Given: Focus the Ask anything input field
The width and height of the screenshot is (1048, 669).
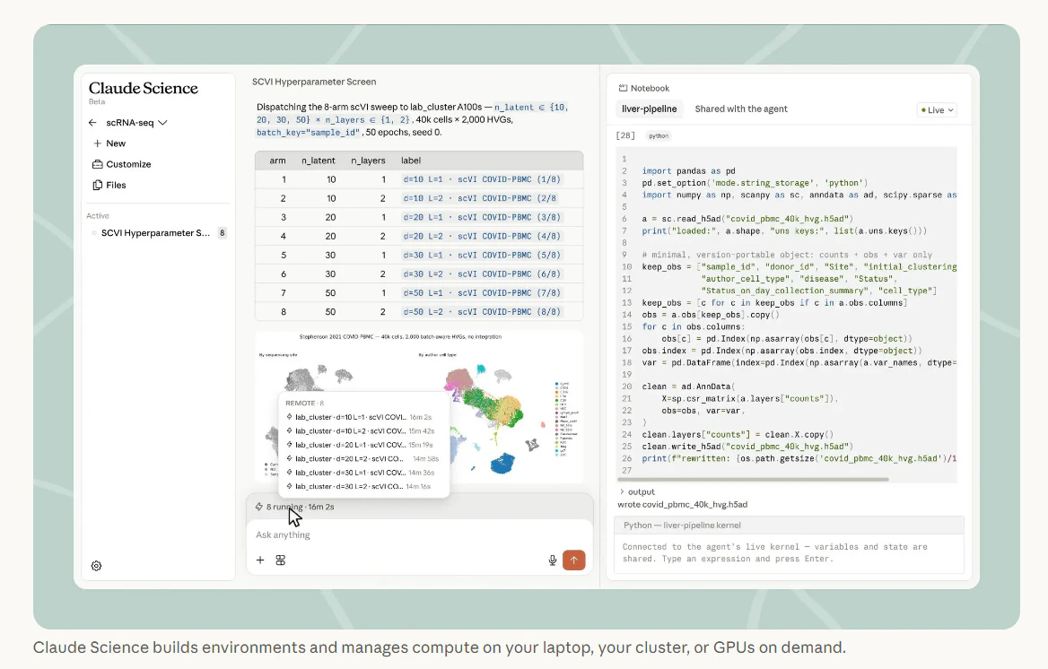Looking at the screenshot, I should click(420, 534).
